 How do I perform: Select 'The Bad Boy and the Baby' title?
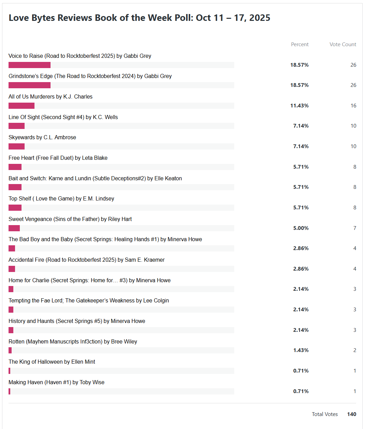(105, 239)
